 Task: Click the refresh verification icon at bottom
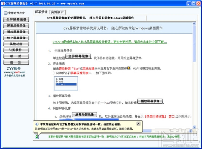(37, 137)
